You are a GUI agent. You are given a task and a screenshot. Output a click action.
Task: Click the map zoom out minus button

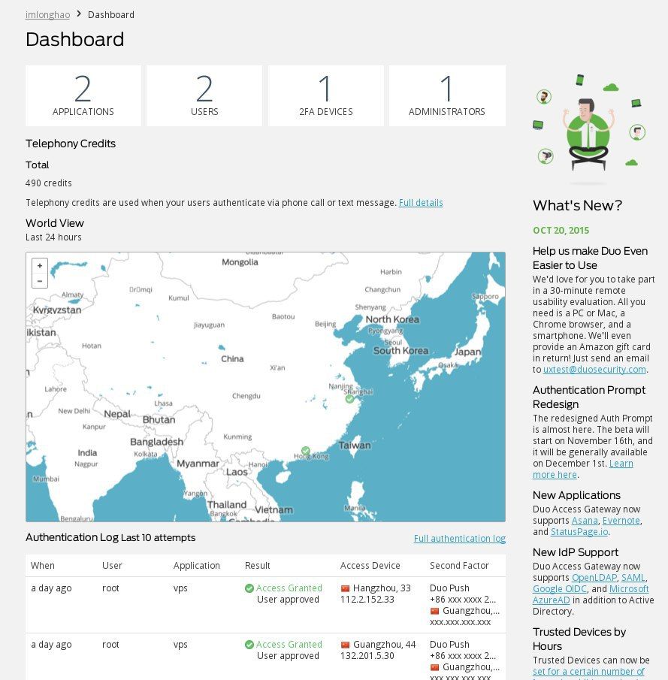coord(40,281)
